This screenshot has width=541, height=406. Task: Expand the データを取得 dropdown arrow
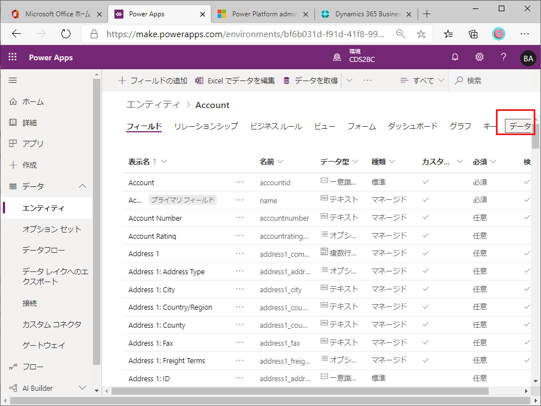349,81
